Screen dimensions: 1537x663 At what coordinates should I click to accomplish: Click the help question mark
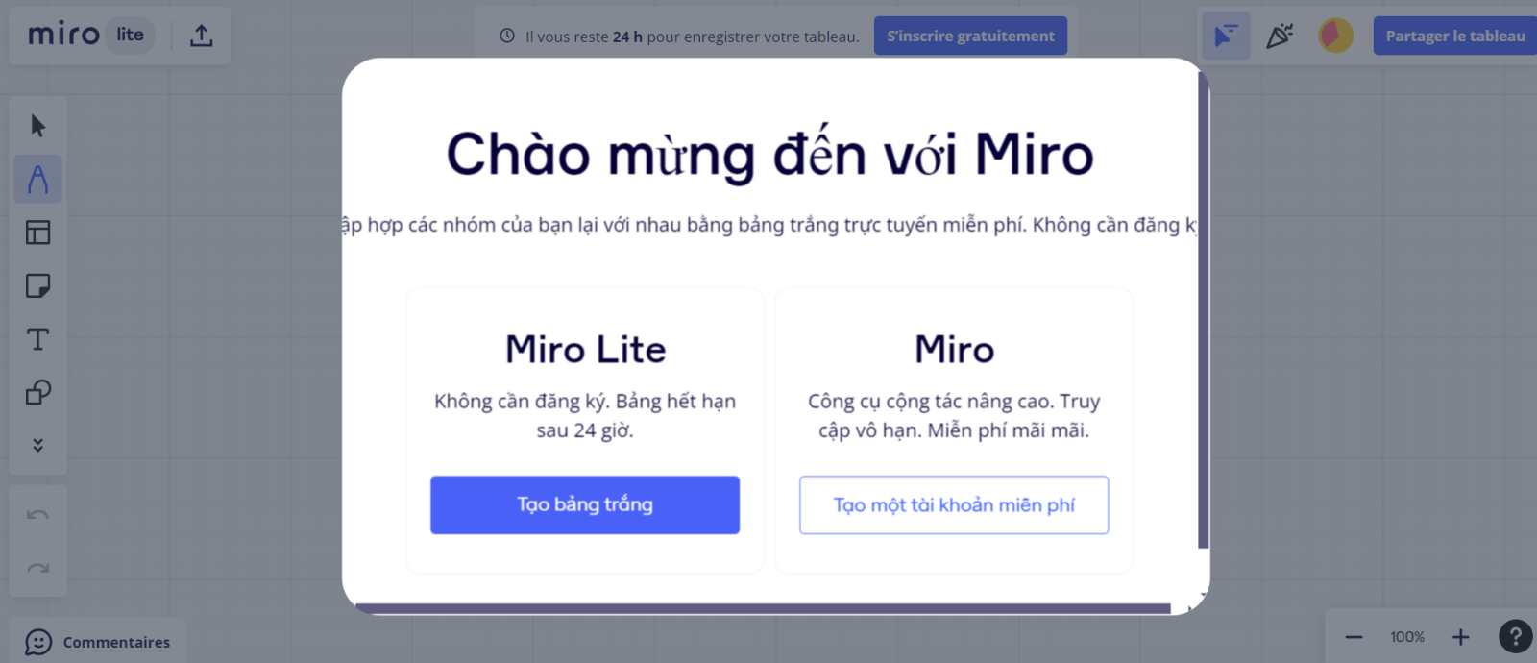(1516, 636)
